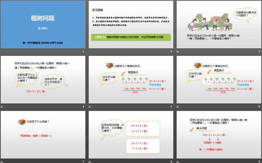The height and width of the screenshot is (163, 262).
Task: Click the pencil icon on slide 5
Action: pyautogui.click(x=124, y=72)
